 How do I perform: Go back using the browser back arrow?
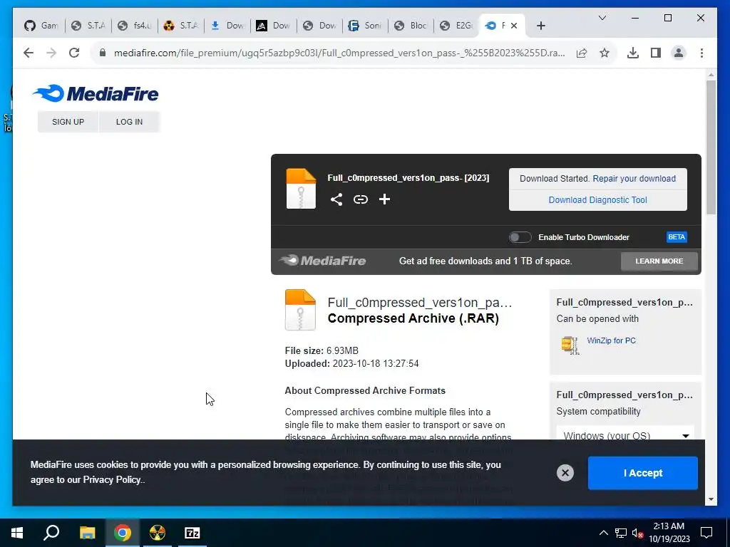[29, 53]
